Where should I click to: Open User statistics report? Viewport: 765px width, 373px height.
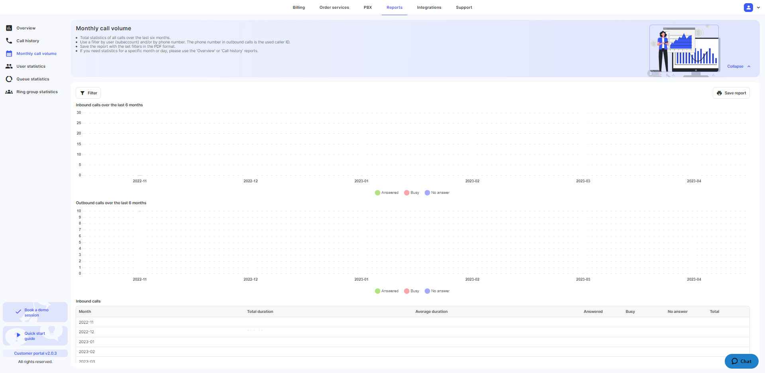(x=31, y=66)
